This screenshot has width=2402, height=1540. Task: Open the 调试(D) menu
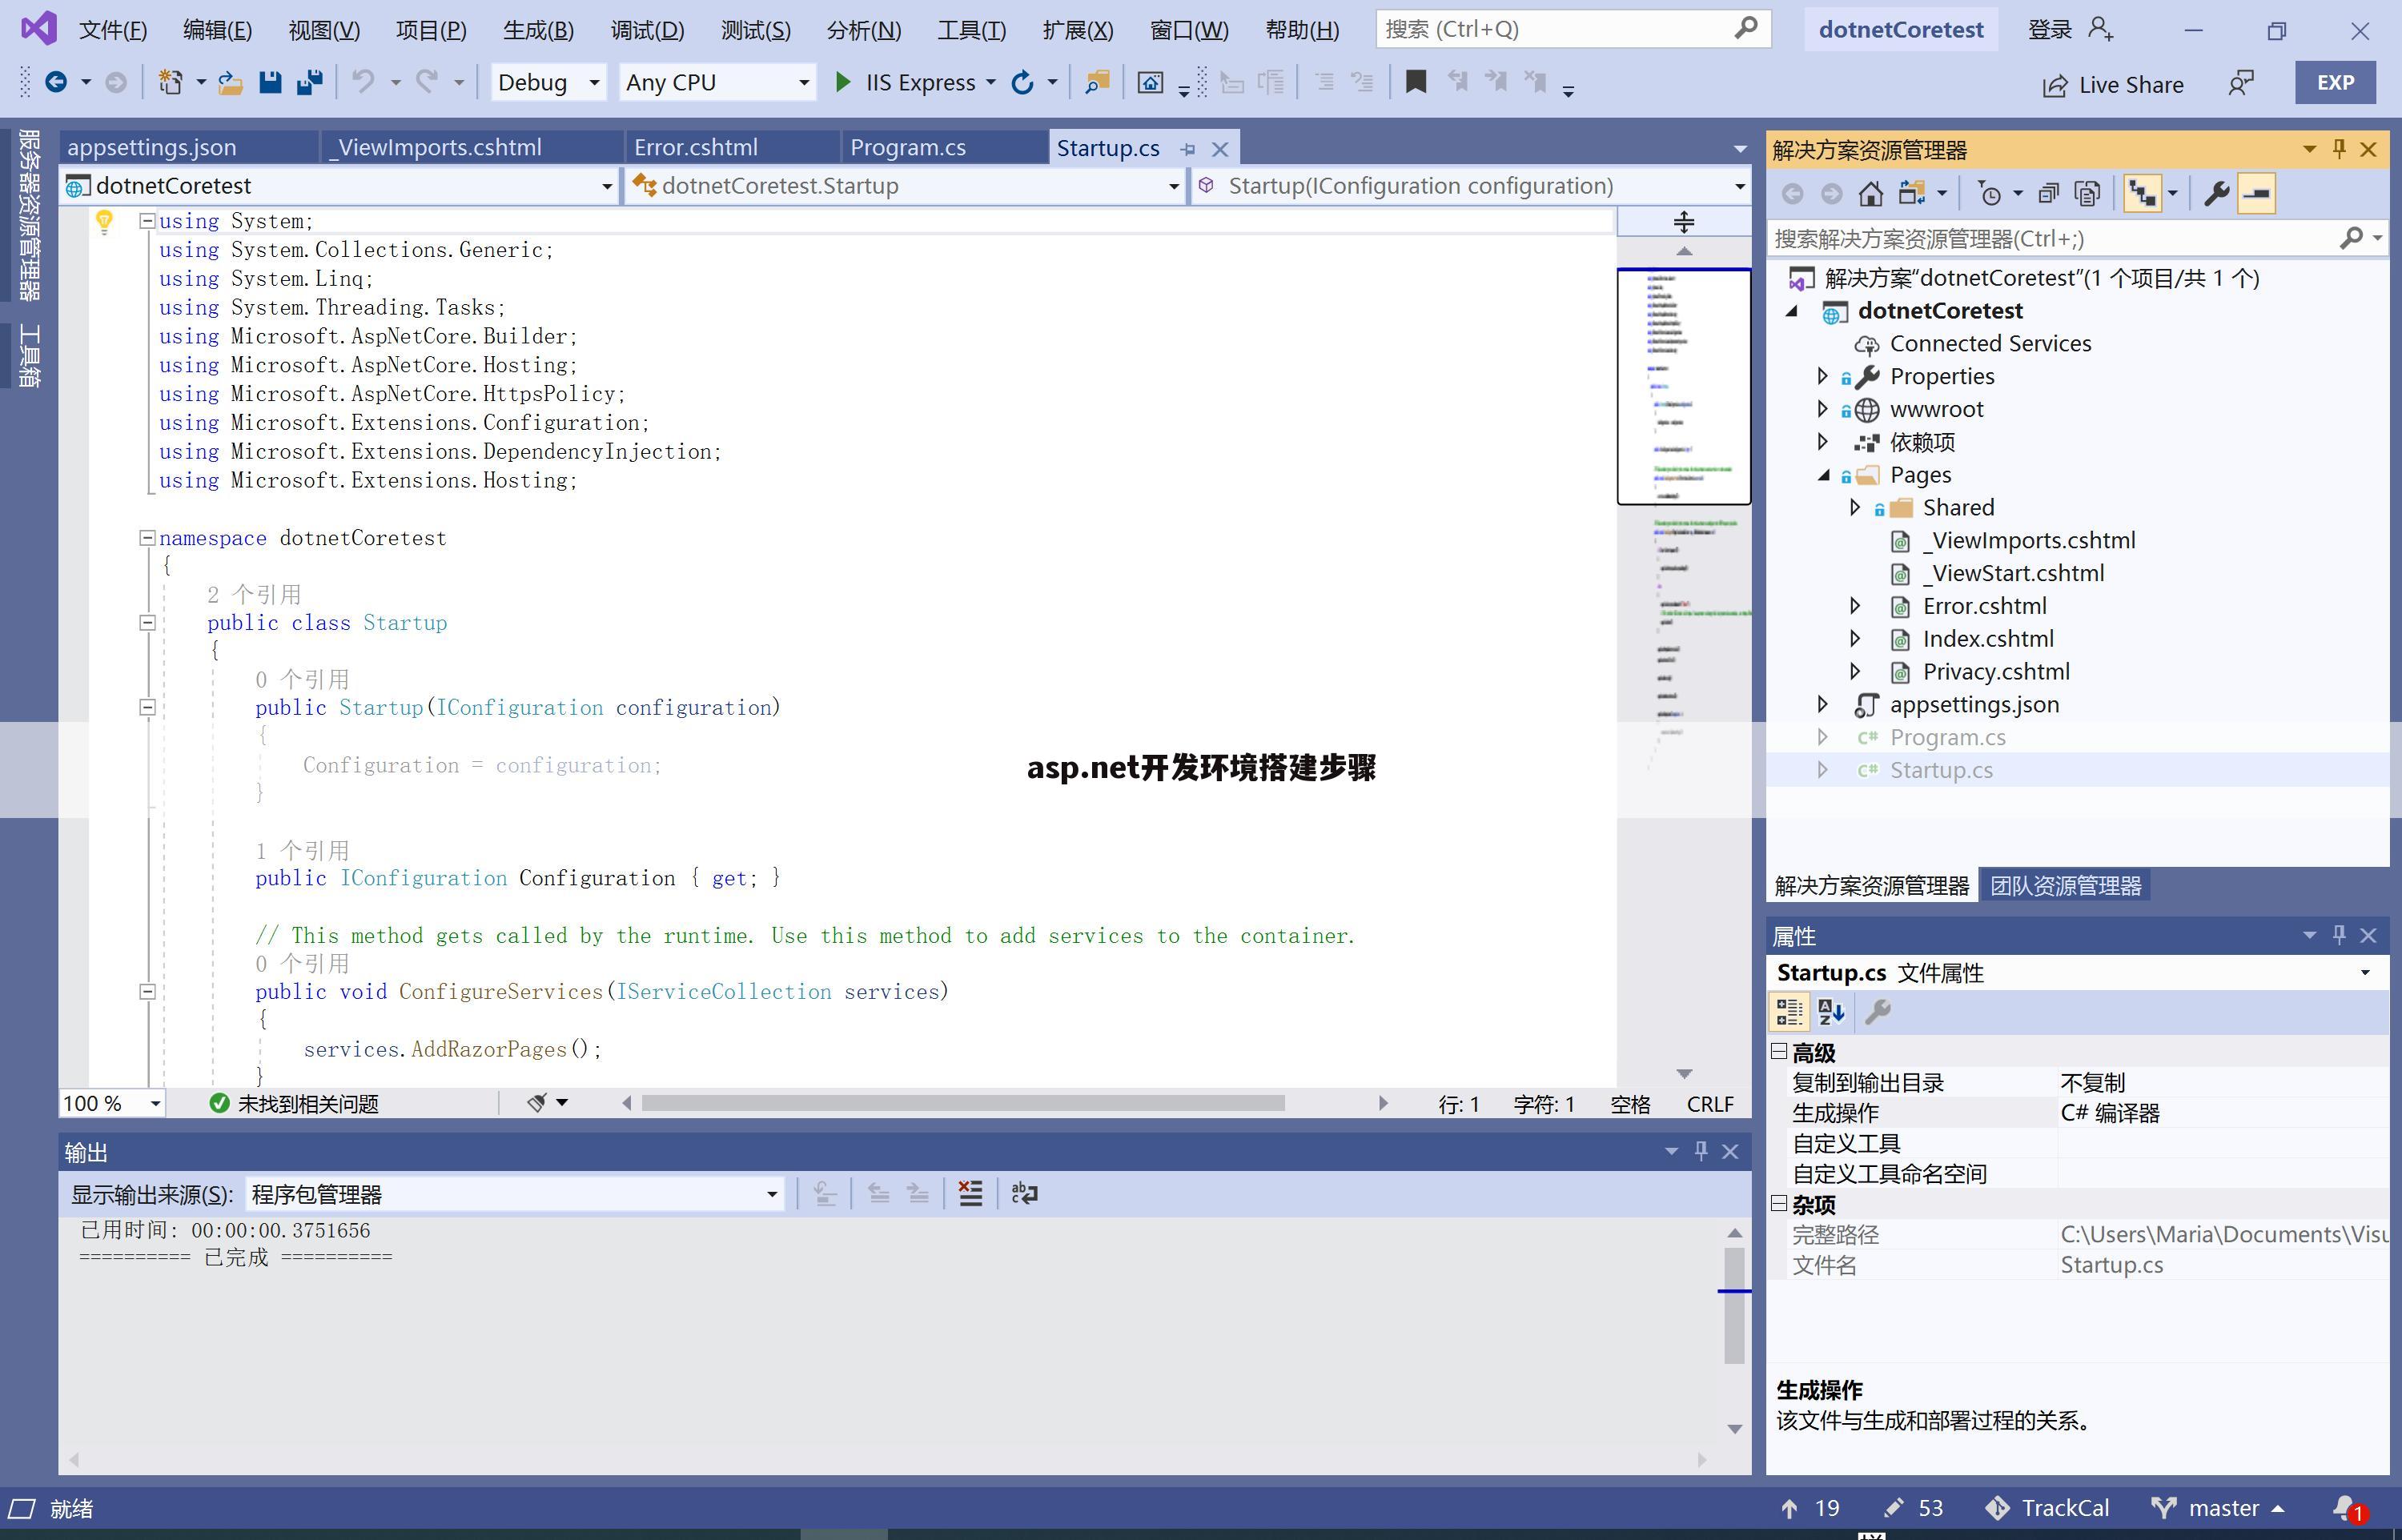click(x=647, y=30)
